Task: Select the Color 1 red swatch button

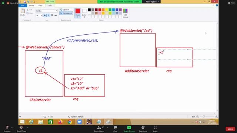Action: [x=78, y=13]
